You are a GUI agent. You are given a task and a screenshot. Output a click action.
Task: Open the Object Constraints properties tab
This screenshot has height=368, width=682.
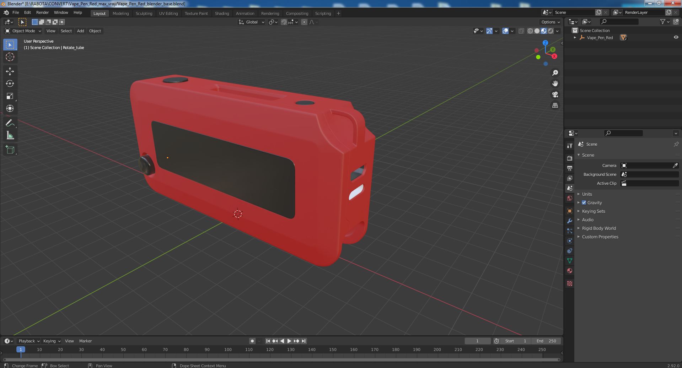coord(570,251)
